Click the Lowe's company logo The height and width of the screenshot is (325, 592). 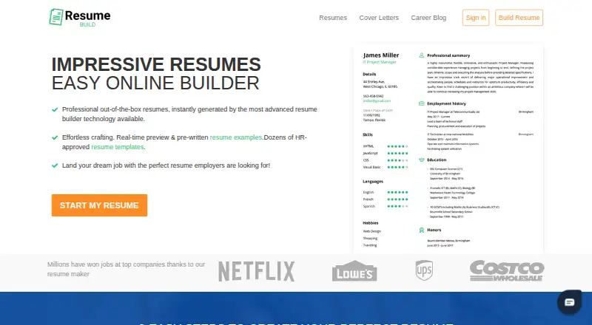(354, 271)
